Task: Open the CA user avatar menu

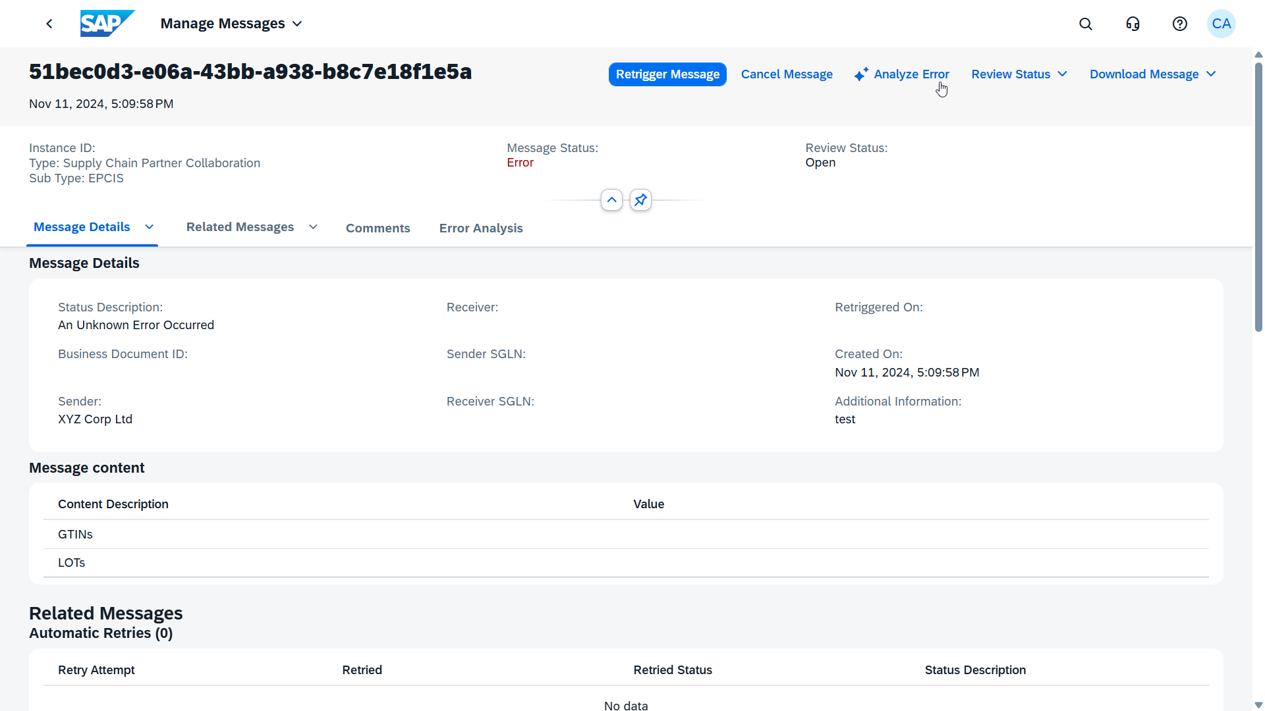Action: (x=1221, y=24)
